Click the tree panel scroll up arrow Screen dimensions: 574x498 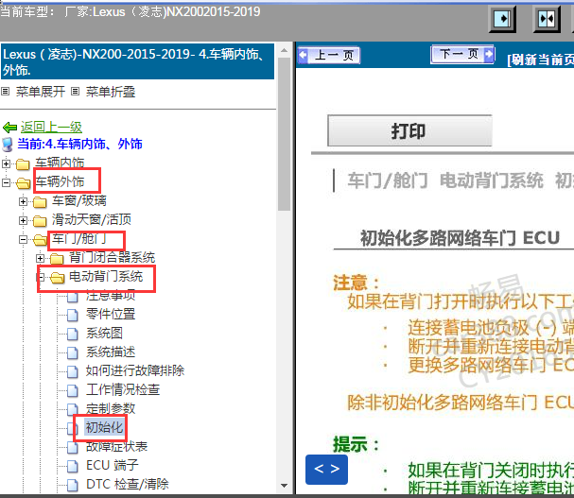[284, 50]
